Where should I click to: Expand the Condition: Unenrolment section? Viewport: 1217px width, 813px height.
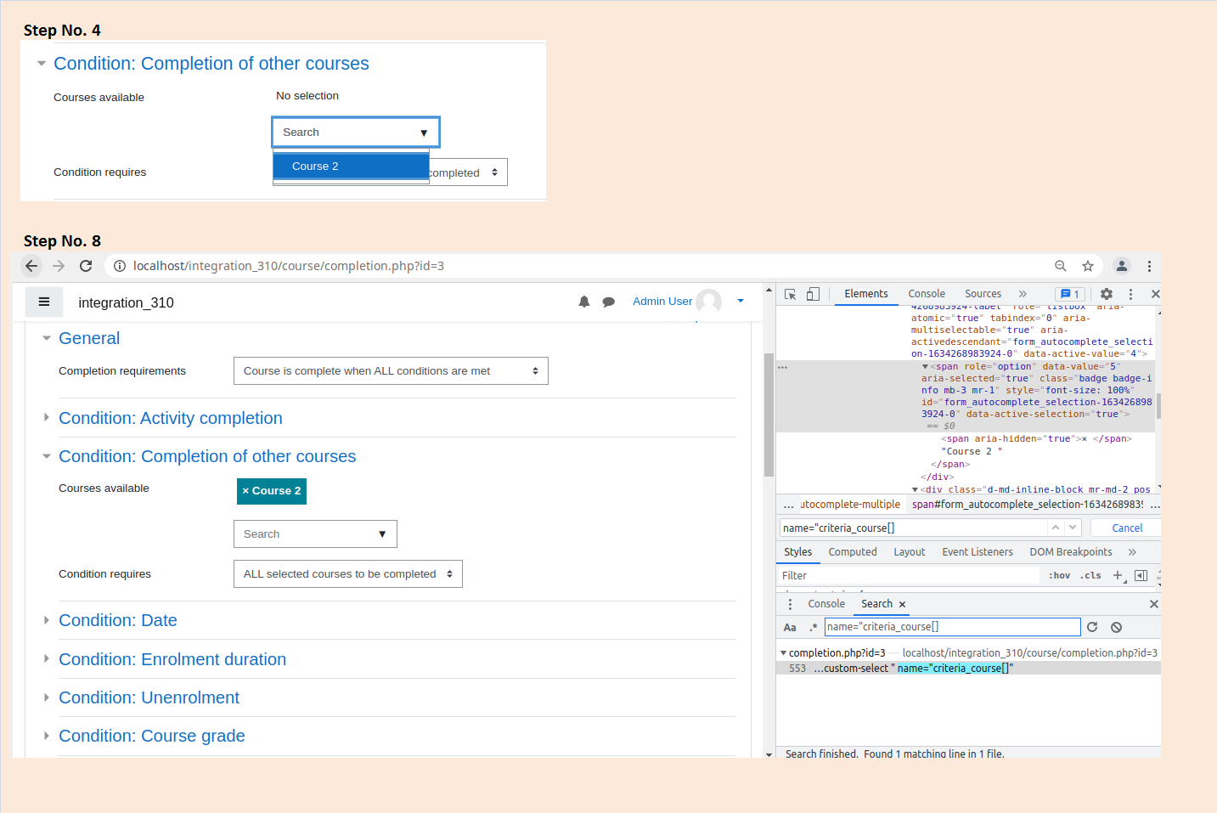pyautogui.click(x=47, y=697)
